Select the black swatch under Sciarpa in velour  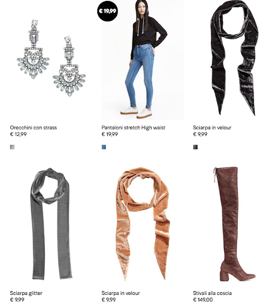click(195, 147)
